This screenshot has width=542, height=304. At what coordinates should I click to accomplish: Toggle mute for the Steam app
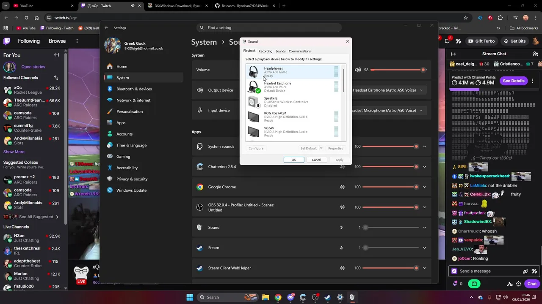341,248
